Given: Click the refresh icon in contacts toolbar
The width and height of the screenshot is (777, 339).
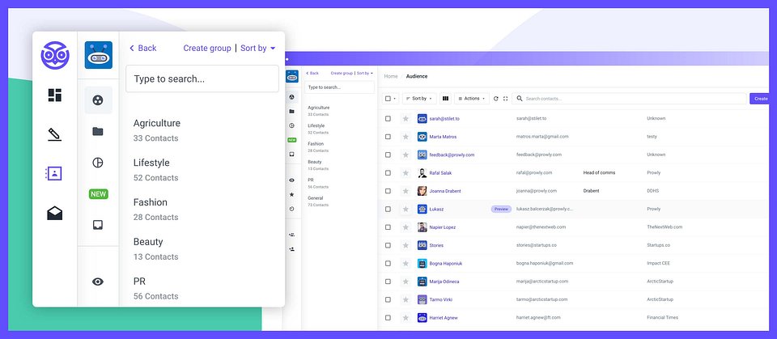Looking at the screenshot, I should click(495, 99).
